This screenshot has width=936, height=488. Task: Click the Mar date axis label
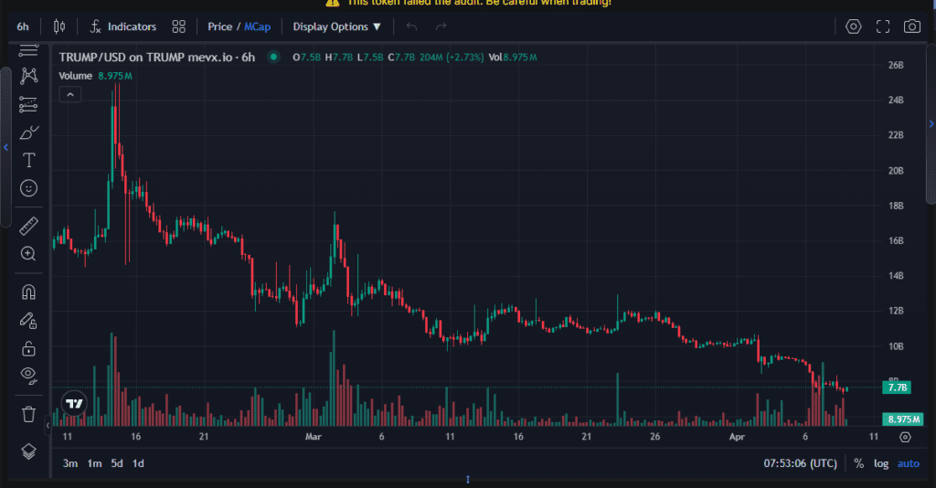pos(314,437)
